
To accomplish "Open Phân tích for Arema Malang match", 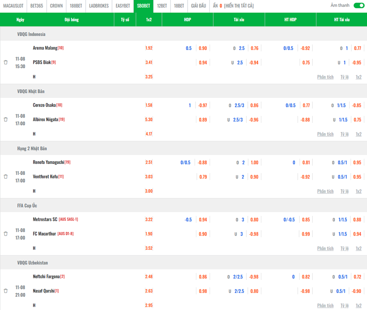I will [x=325, y=77].
